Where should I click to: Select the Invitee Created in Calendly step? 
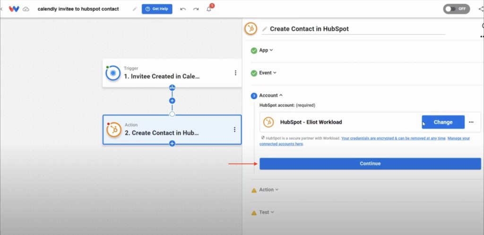[172, 73]
